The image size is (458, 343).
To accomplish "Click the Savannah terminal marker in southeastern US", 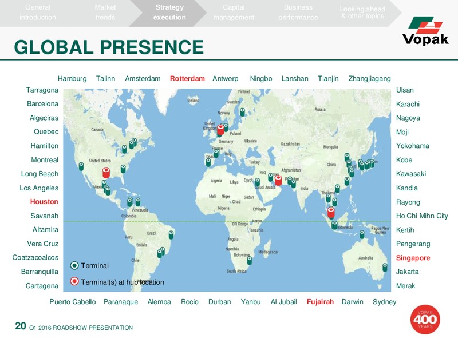I will point(123,169).
